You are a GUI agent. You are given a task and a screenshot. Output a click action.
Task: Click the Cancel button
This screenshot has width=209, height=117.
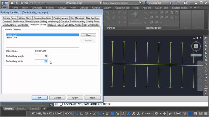click(57, 98)
